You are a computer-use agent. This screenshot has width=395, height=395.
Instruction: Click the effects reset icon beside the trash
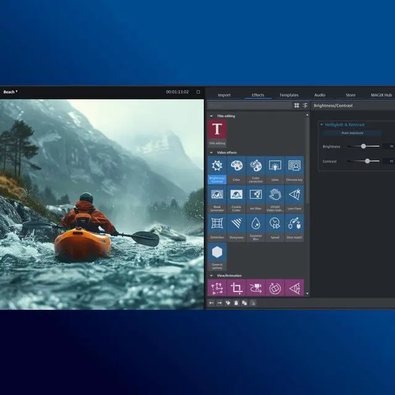point(228,303)
